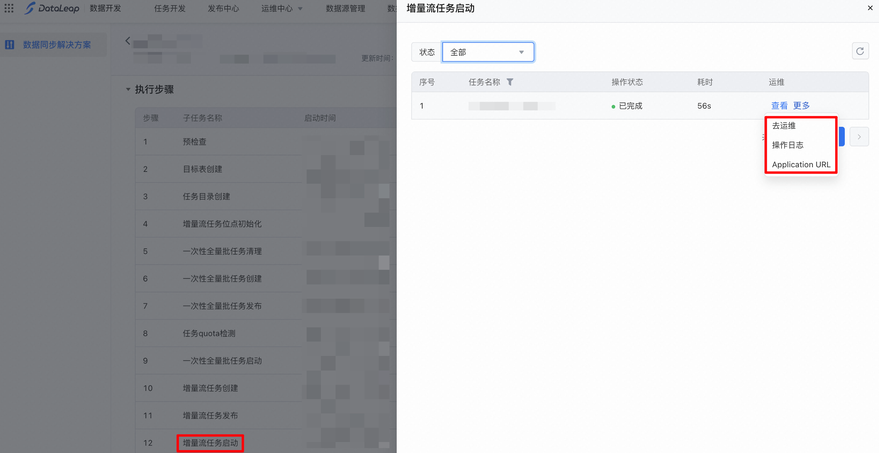Choose Application URL option
The image size is (879, 453).
coord(801,165)
